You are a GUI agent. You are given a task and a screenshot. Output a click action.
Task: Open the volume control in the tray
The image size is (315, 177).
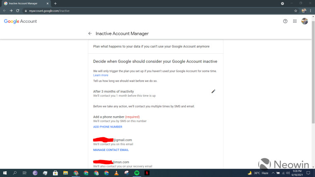[288, 173]
